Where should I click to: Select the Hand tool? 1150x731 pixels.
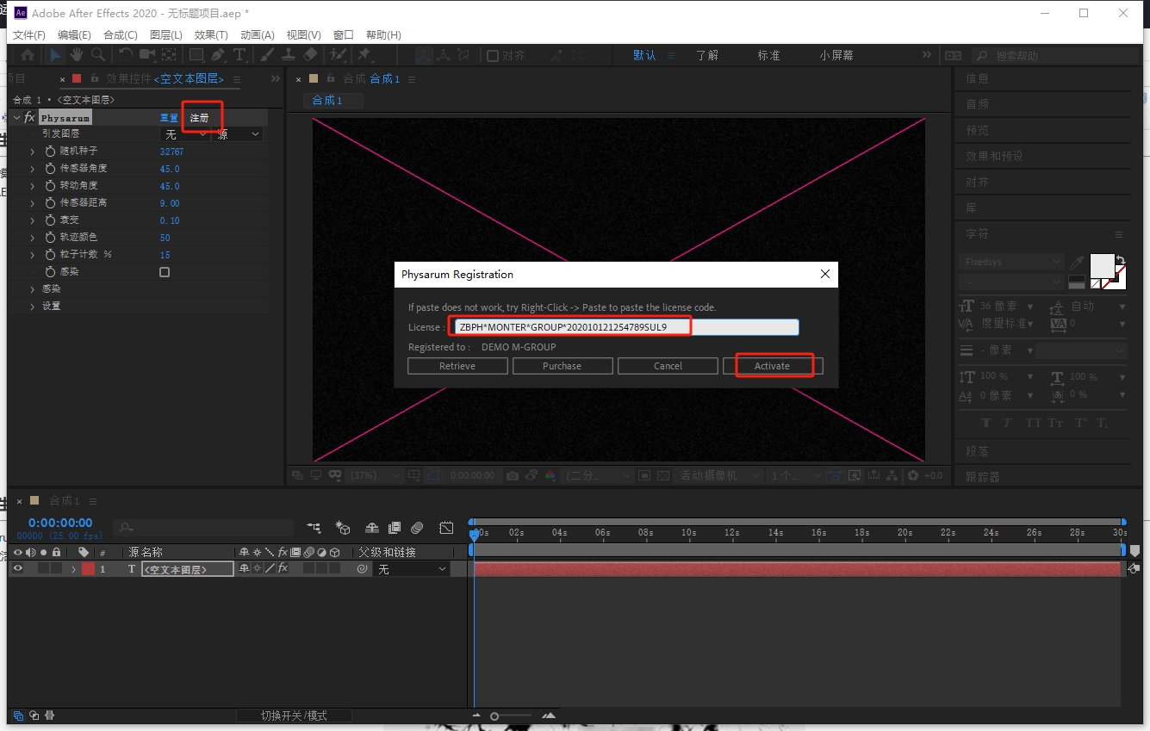(77, 54)
